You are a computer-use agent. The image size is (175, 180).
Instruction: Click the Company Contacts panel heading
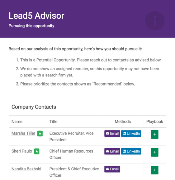(x=34, y=107)
